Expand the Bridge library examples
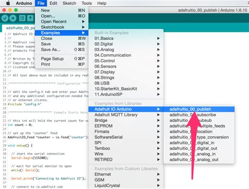The height and width of the screenshot is (189, 249). (x=126, y=120)
